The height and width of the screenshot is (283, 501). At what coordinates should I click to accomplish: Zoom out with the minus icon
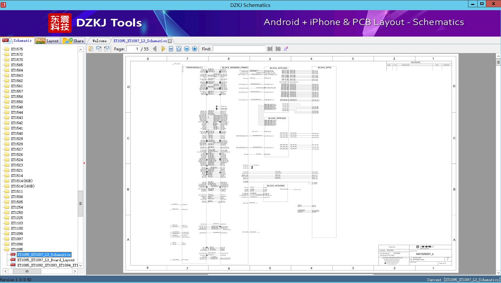[187, 49]
